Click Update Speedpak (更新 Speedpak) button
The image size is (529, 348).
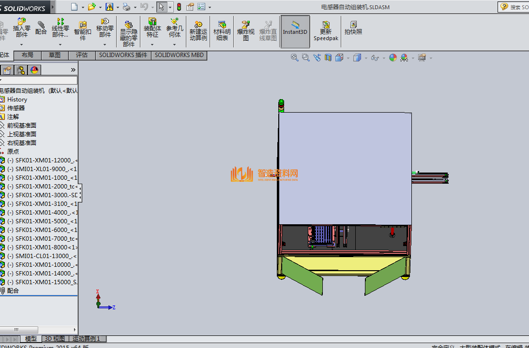(x=326, y=30)
